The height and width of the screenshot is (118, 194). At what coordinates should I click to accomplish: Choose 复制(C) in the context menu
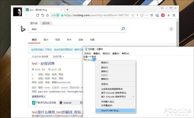(115, 72)
